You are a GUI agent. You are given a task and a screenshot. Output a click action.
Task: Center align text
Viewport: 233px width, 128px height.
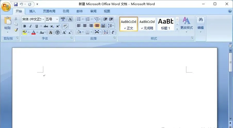pos(85,26)
